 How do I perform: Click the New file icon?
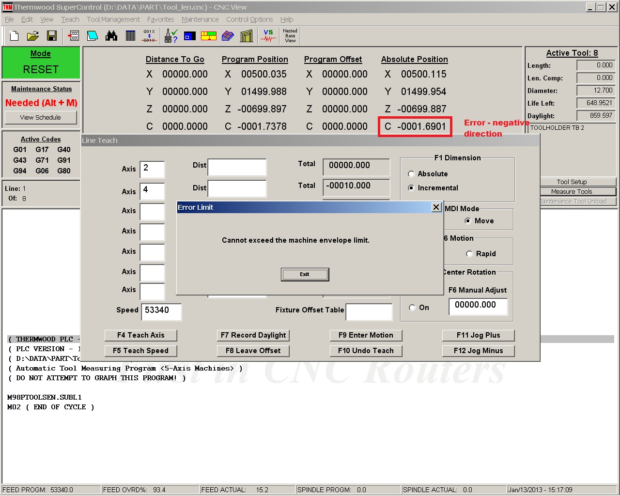15,36
